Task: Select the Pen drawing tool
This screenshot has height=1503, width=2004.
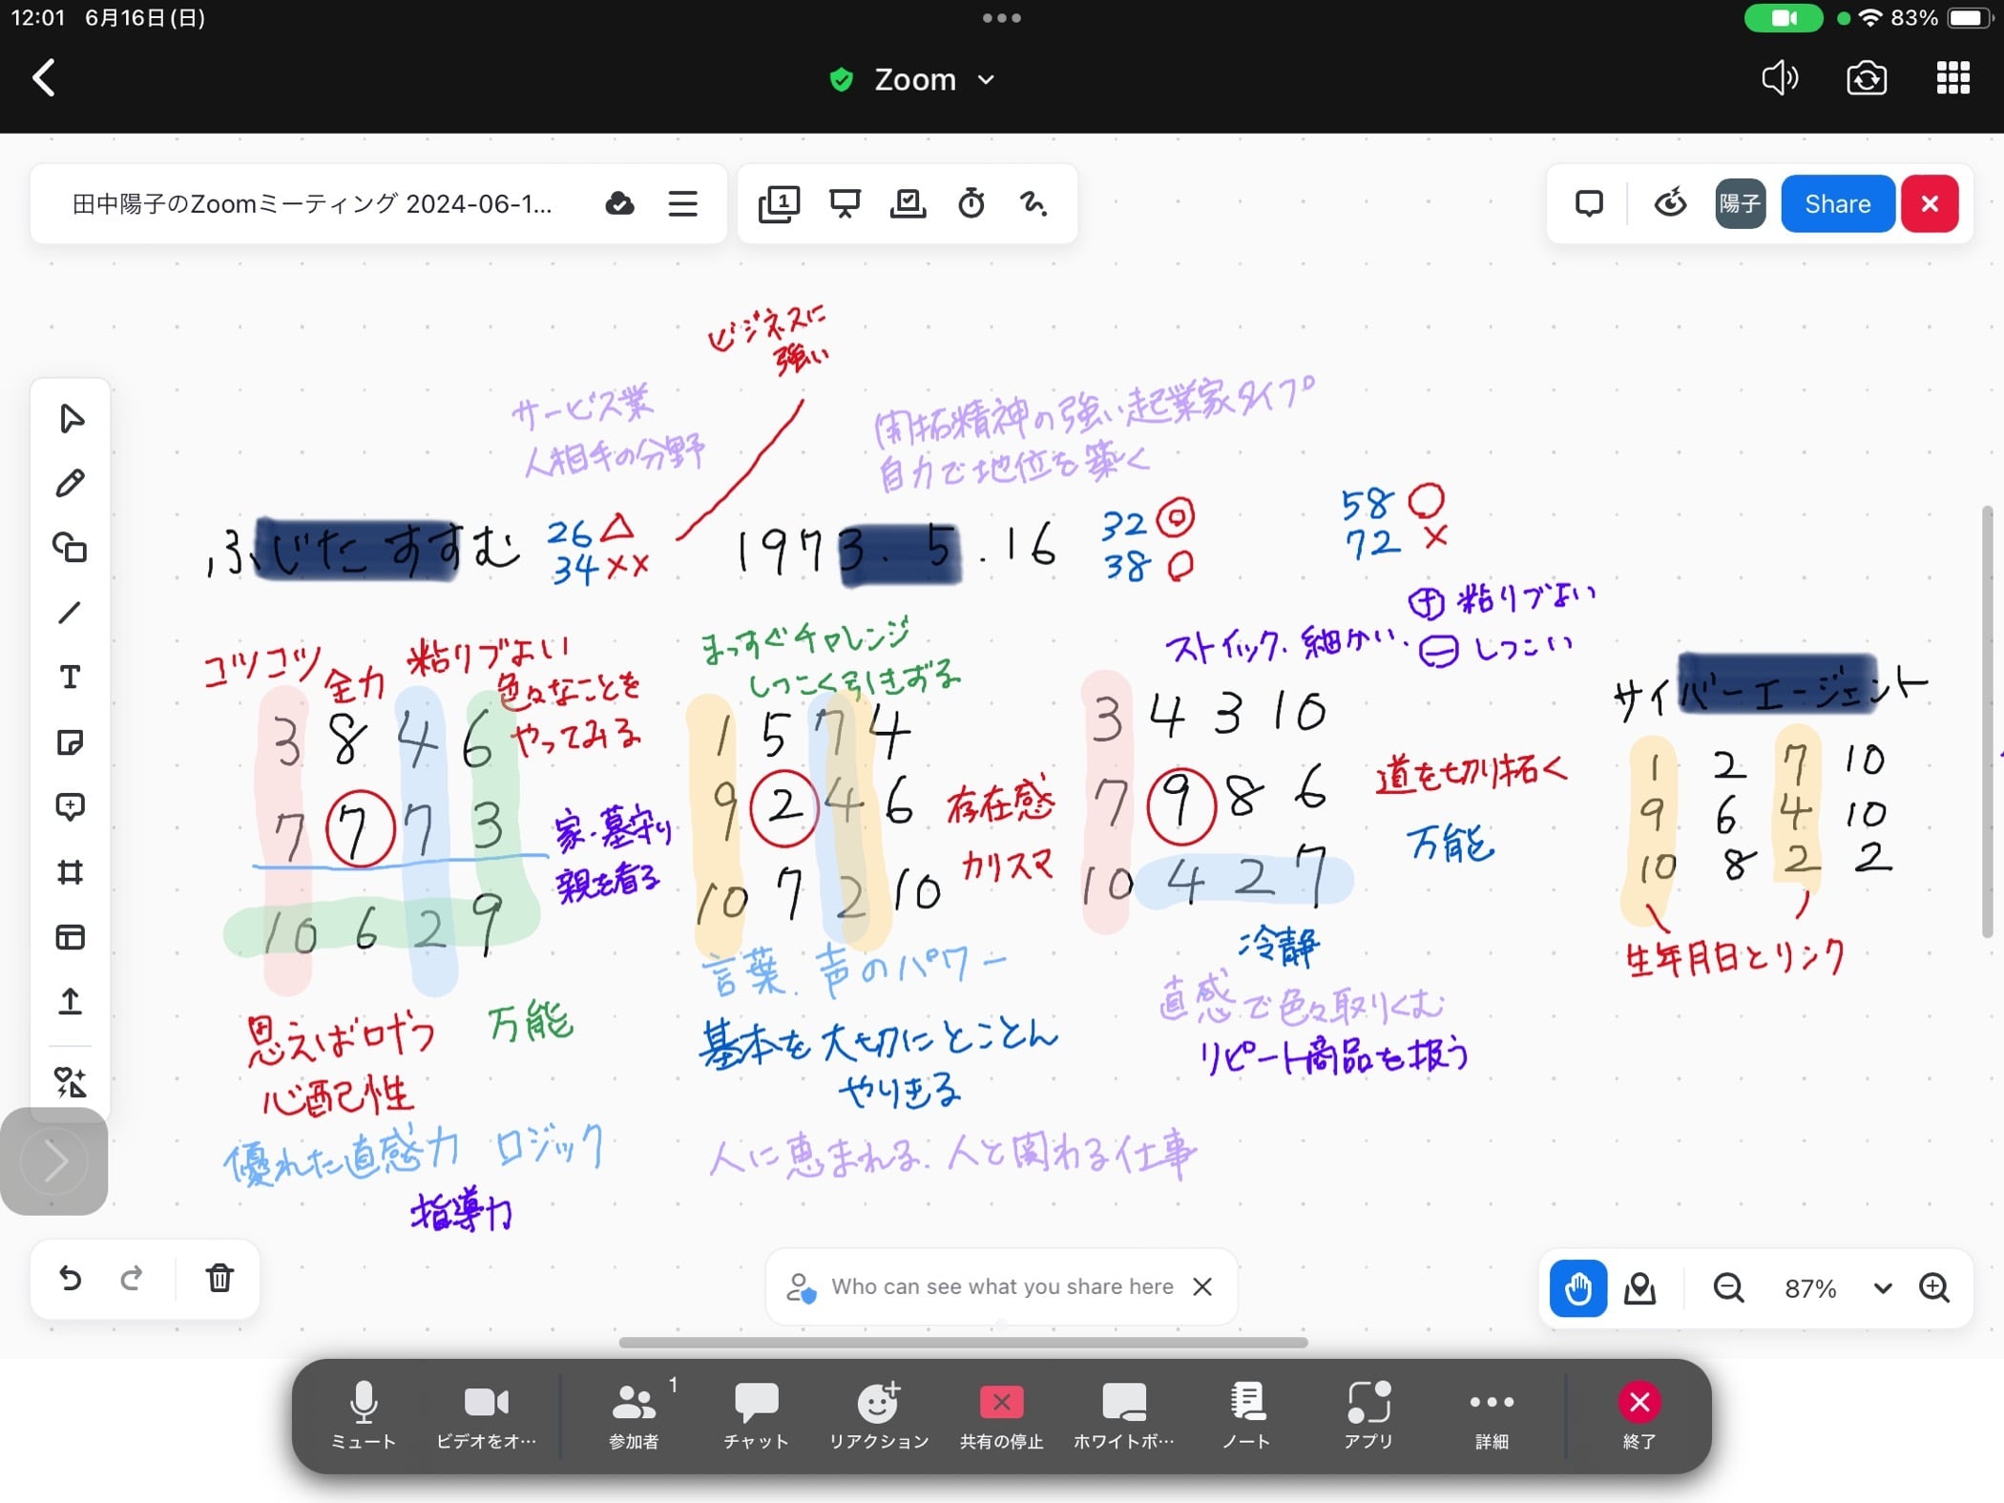Action: [x=70, y=483]
